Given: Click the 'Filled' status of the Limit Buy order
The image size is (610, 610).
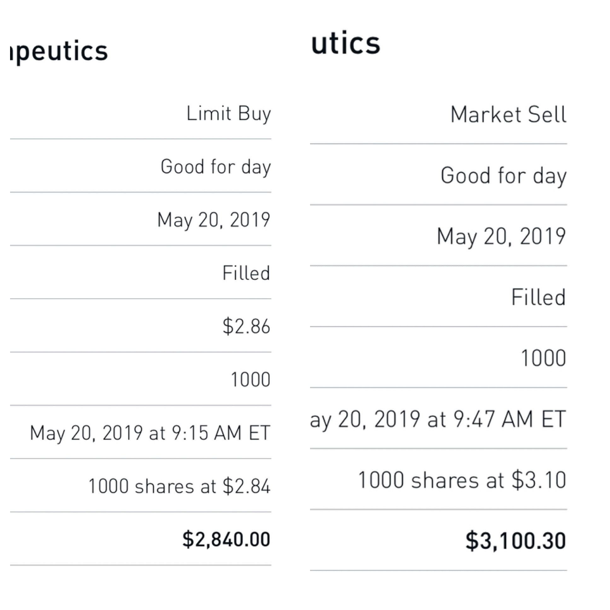Looking at the screenshot, I should 246,273.
